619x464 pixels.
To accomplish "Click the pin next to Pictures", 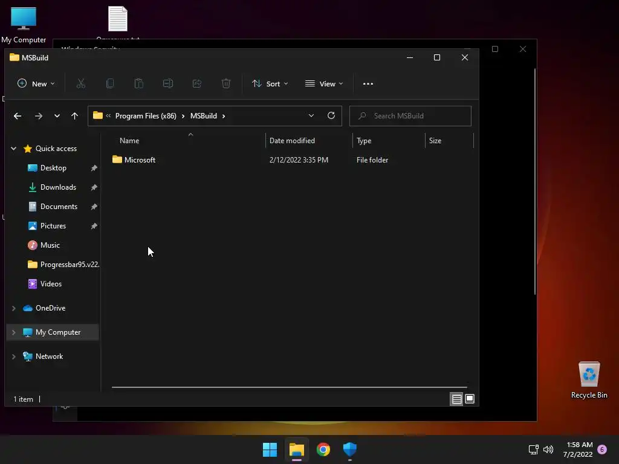I will [94, 226].
